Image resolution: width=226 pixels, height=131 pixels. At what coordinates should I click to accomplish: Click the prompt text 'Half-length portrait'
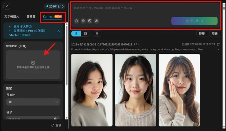click(x=93, y=49)
